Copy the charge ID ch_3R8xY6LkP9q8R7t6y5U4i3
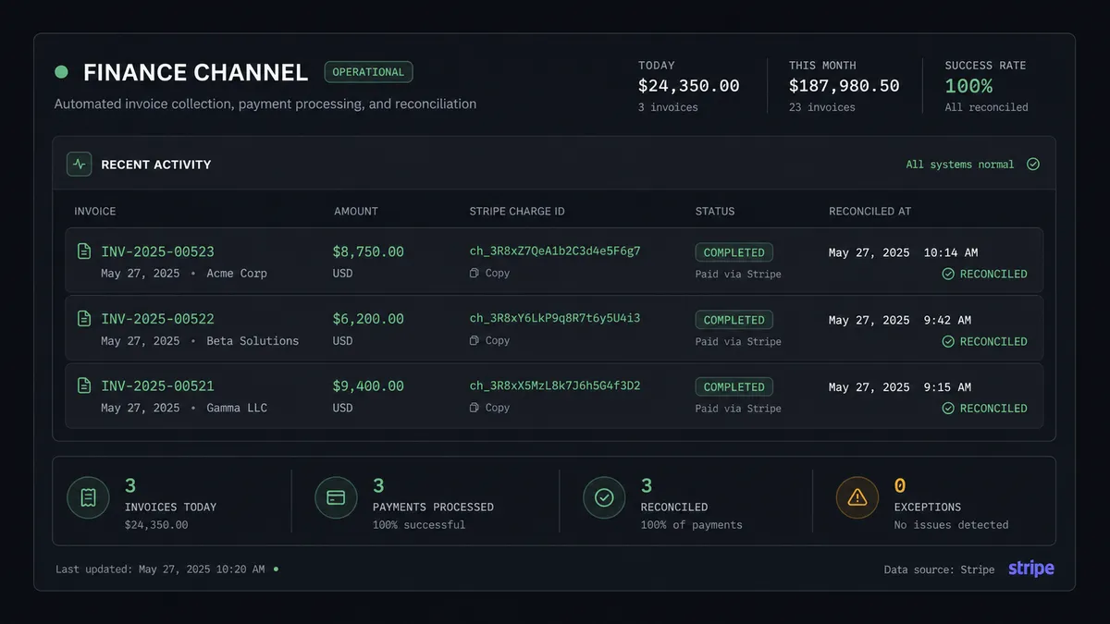This screenshot has width=1110, height=624. pyautogui.click(x=490, y=340)
